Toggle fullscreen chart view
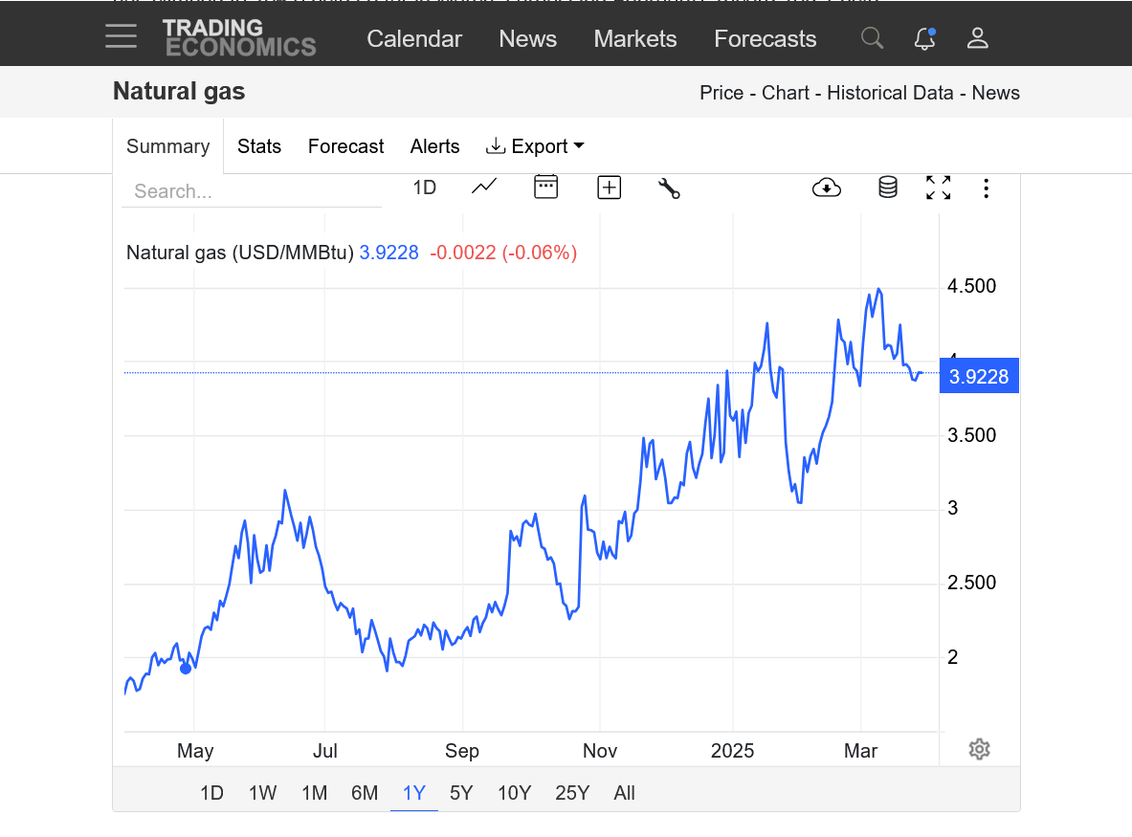This screenshot has height=837, width=1132. point(938,187)
